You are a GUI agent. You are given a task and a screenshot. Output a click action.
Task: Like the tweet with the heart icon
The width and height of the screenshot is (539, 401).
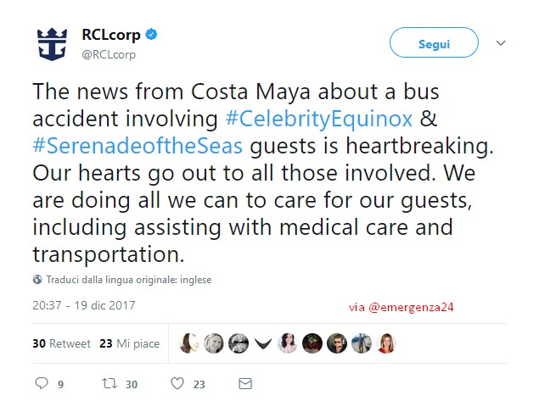coord(177,383)
